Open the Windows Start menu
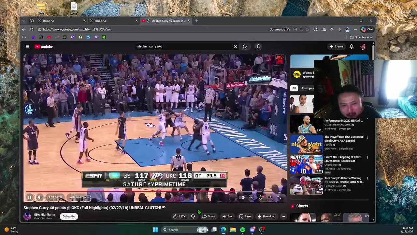The height and width of the screenshot is (235, 417). (155, 230)
